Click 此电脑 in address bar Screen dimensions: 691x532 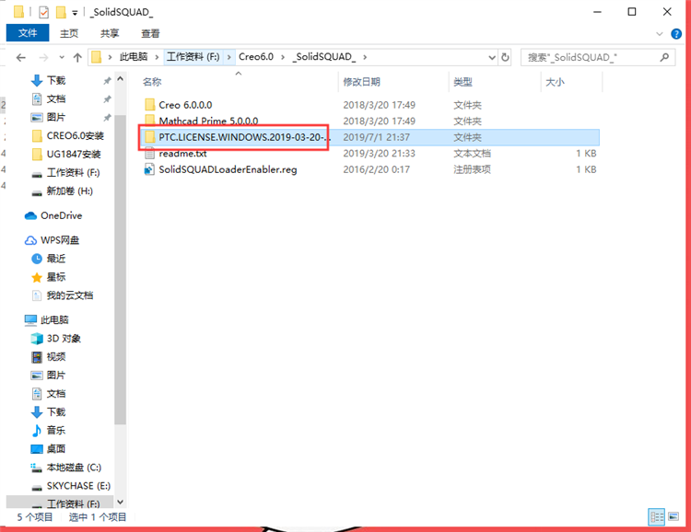point(134,57)
